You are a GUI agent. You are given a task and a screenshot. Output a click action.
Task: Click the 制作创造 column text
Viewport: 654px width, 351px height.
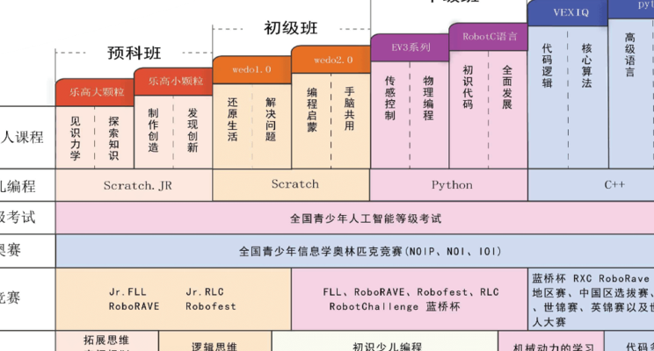click(x=153, y=131)
